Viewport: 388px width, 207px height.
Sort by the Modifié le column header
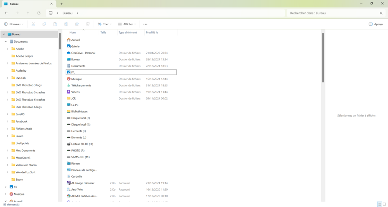[152, 33]
